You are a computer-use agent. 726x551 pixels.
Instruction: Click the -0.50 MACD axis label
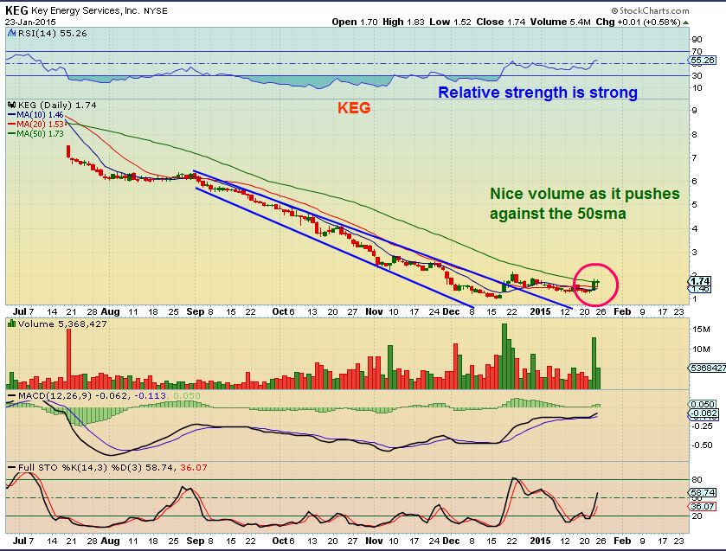pos(703,445)
